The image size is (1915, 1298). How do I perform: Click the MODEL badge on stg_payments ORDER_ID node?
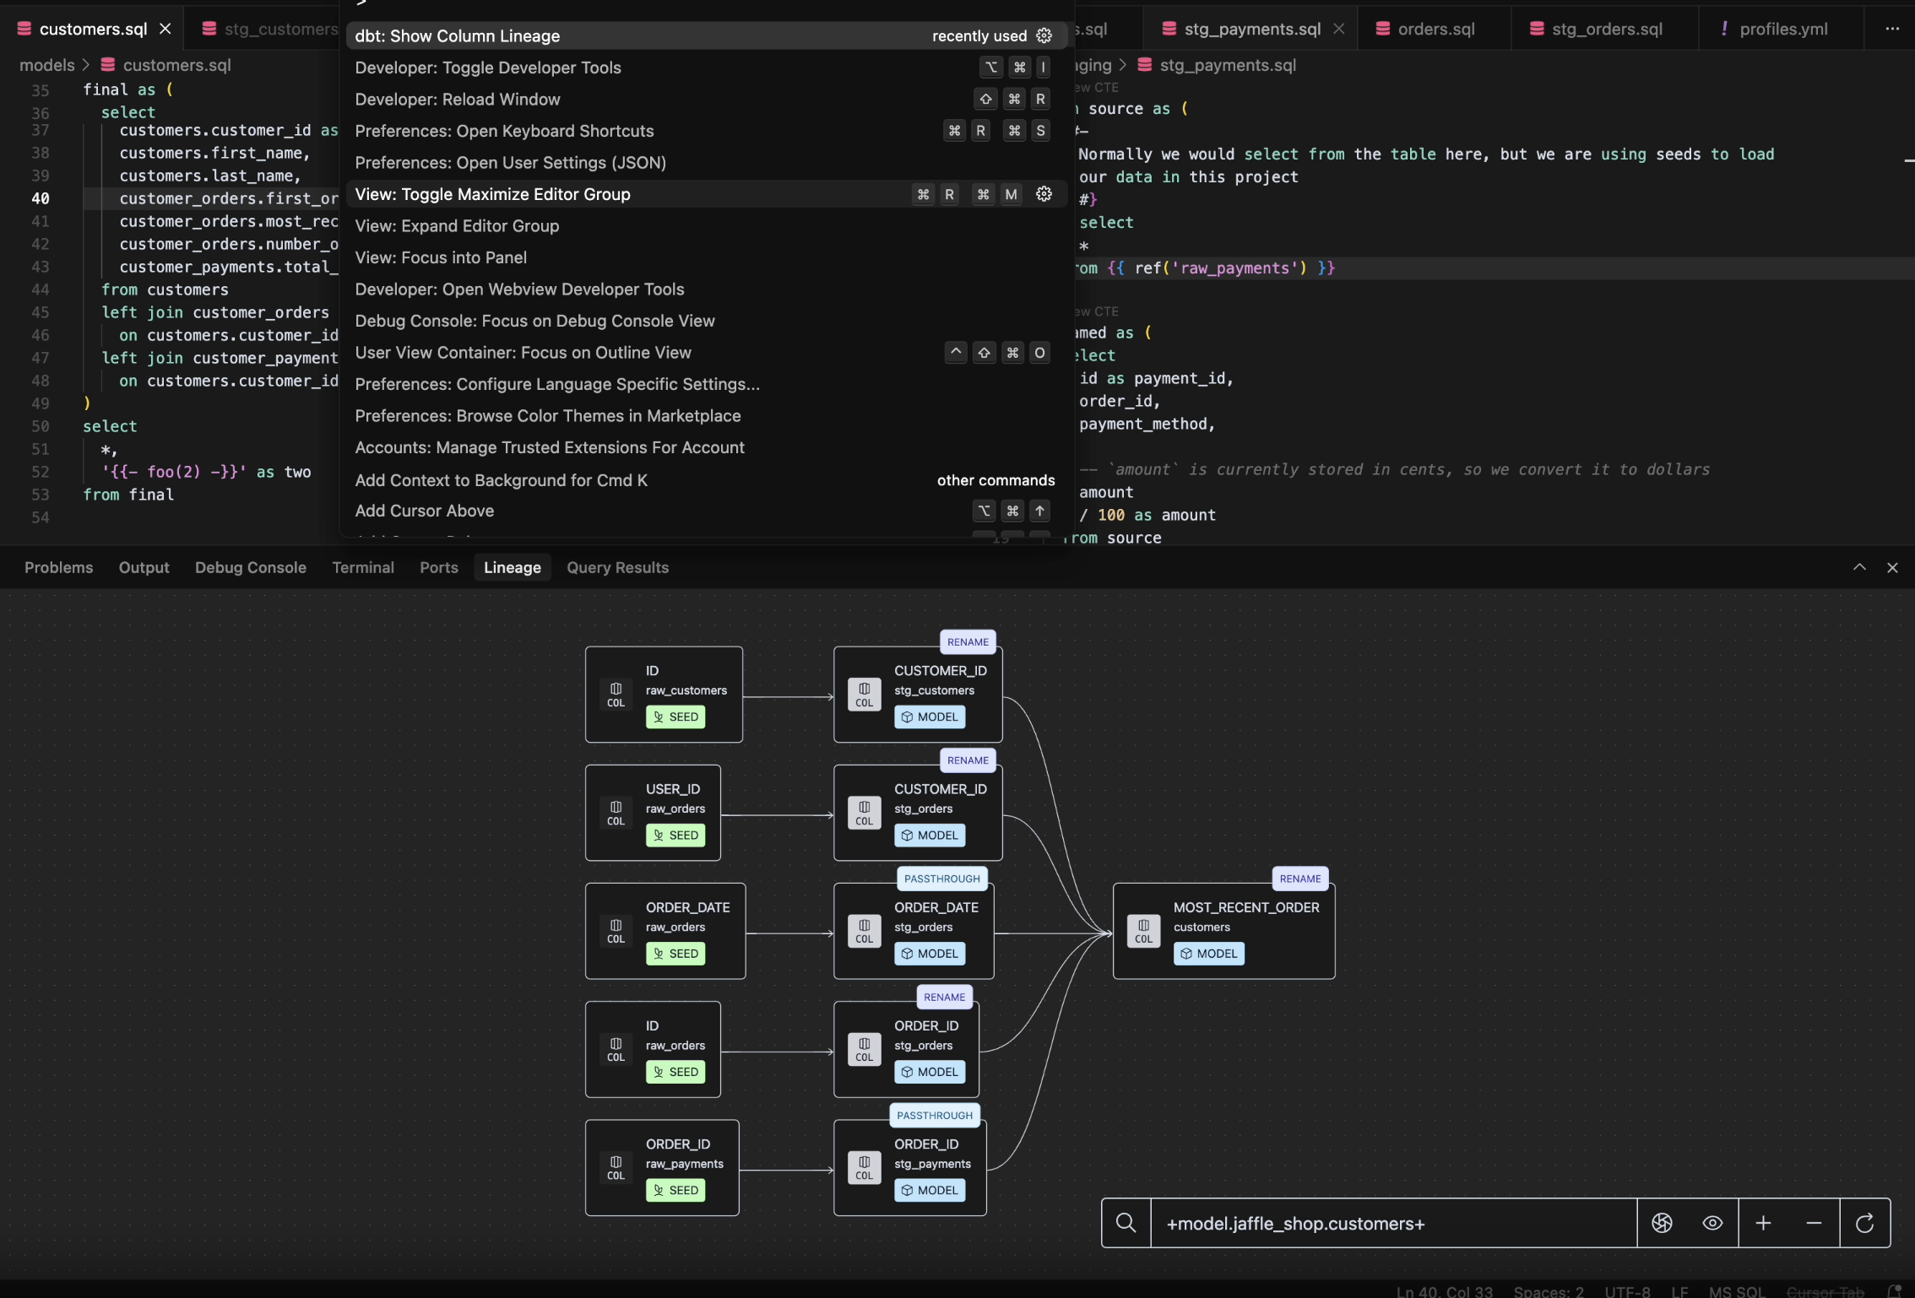coord(929,1190)
